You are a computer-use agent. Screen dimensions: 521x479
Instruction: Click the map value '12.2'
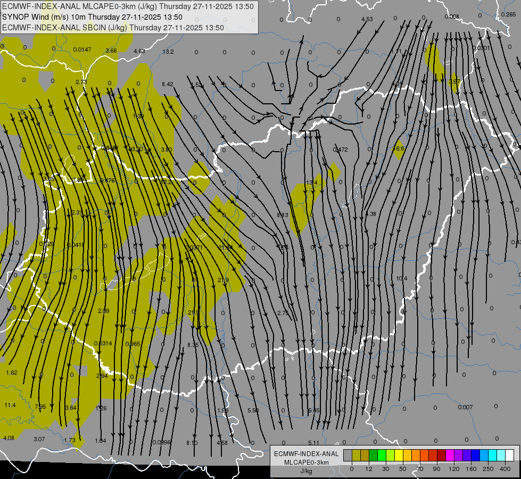[x=166, y=182]
